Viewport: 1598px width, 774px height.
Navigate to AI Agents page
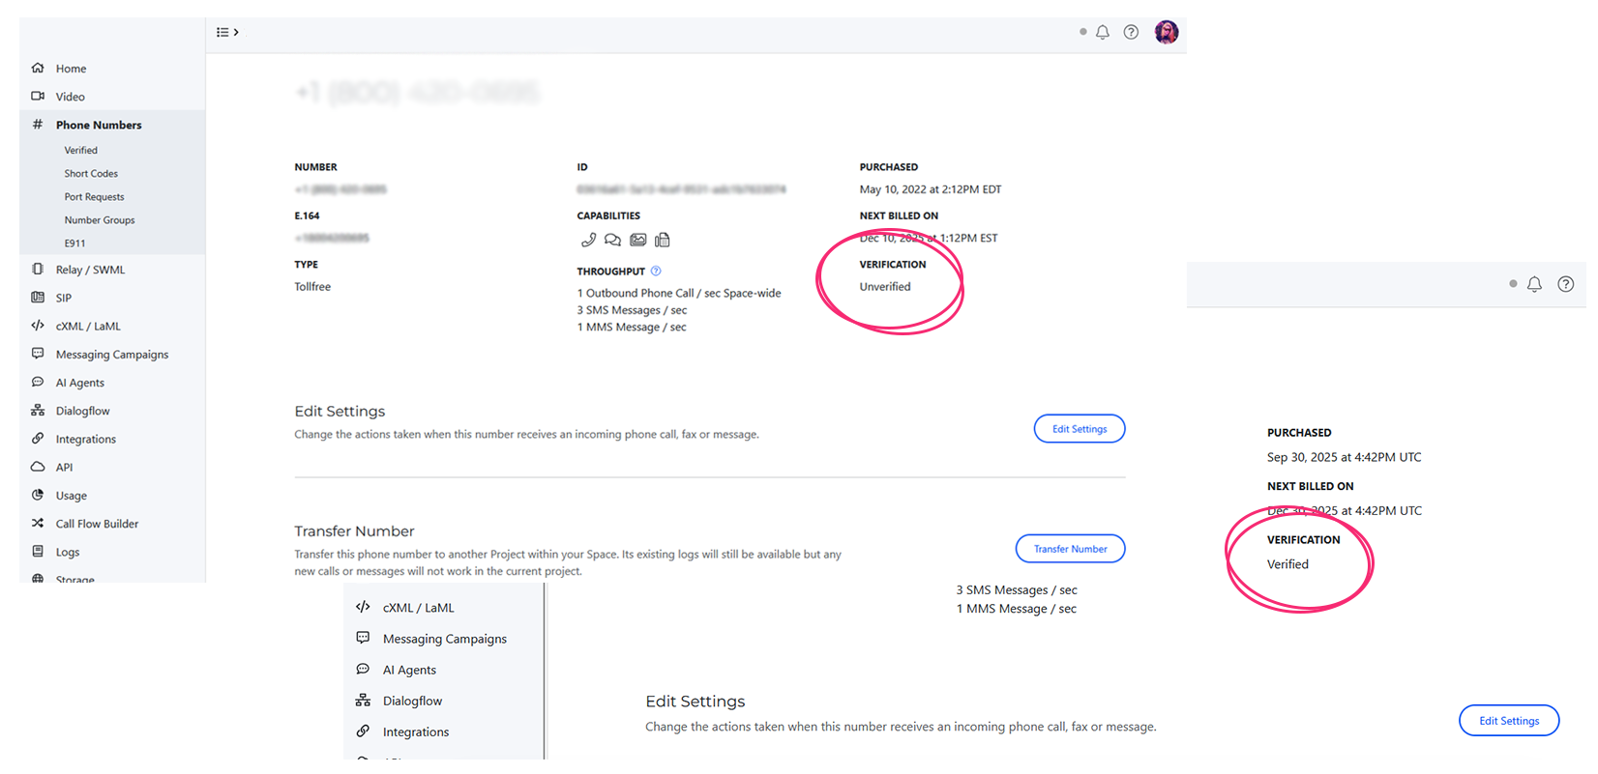point(79,383)
